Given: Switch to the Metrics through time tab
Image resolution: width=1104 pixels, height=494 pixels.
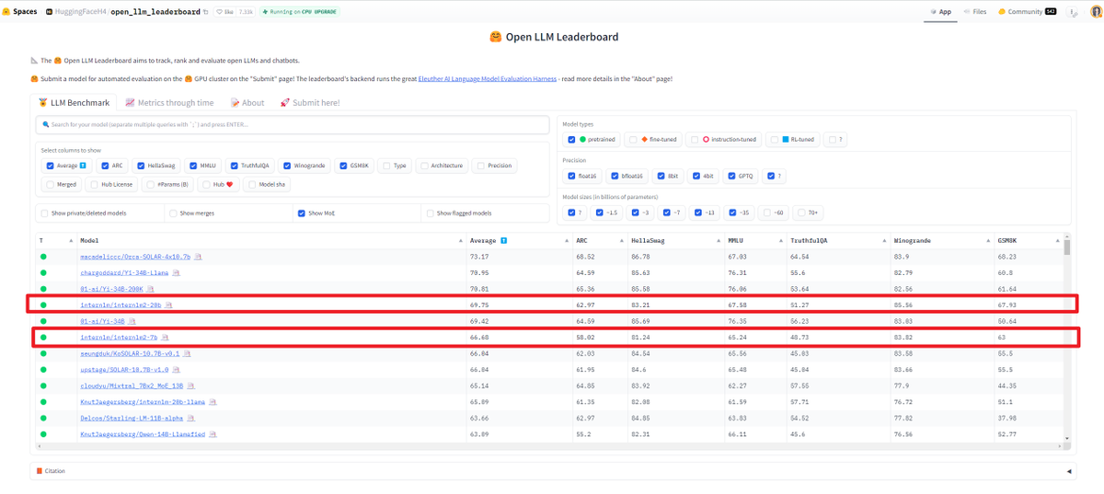Looking at the screenshot, I should (x=169, y=103).
